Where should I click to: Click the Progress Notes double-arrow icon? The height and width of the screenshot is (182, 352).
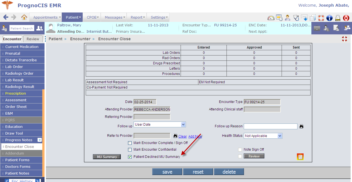(40, 140)
